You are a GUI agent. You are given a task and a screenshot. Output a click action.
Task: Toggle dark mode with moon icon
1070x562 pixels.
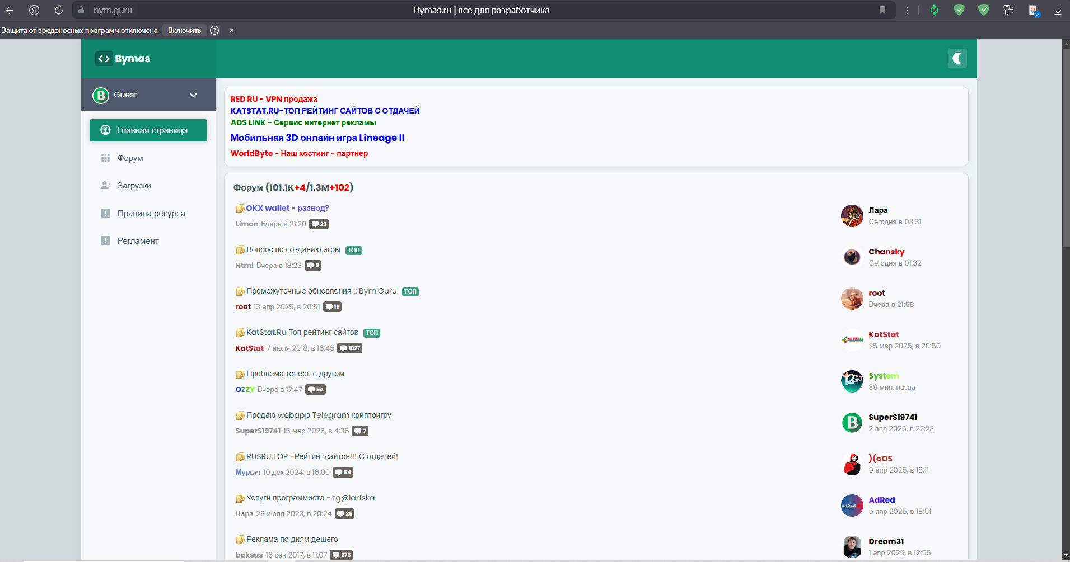(x=957, y=58)
